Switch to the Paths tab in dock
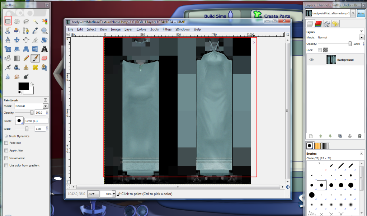The image size is (367, 216). [x=327, y=24]
